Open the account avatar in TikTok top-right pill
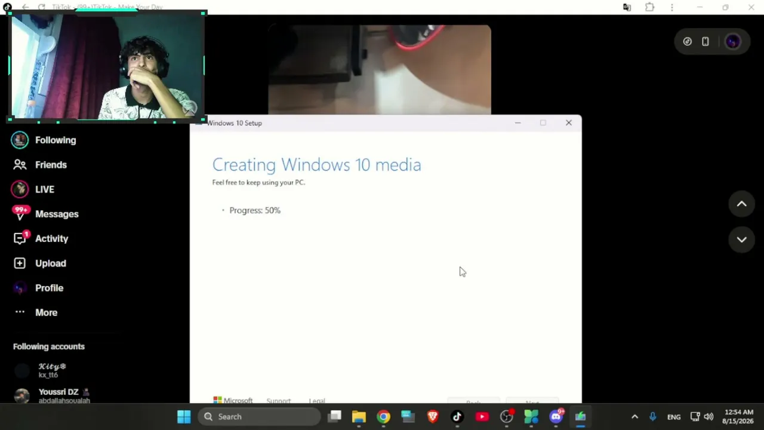This screenshot has height=430, width=764. click(732, 42)
